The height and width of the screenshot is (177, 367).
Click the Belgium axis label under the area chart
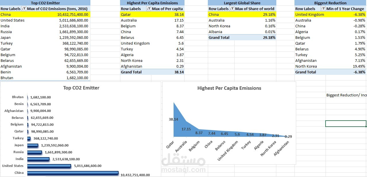[x=195, y=146]
